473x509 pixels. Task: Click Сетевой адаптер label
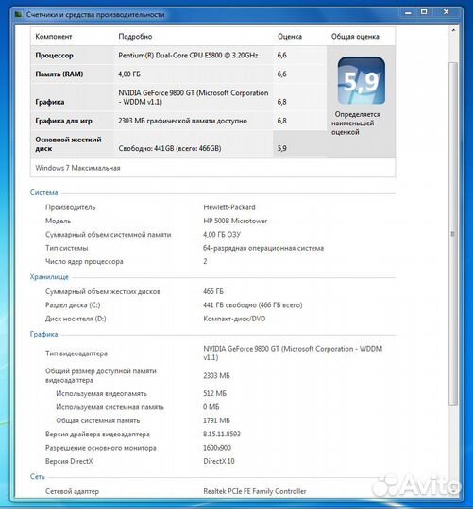coord(72,491)
